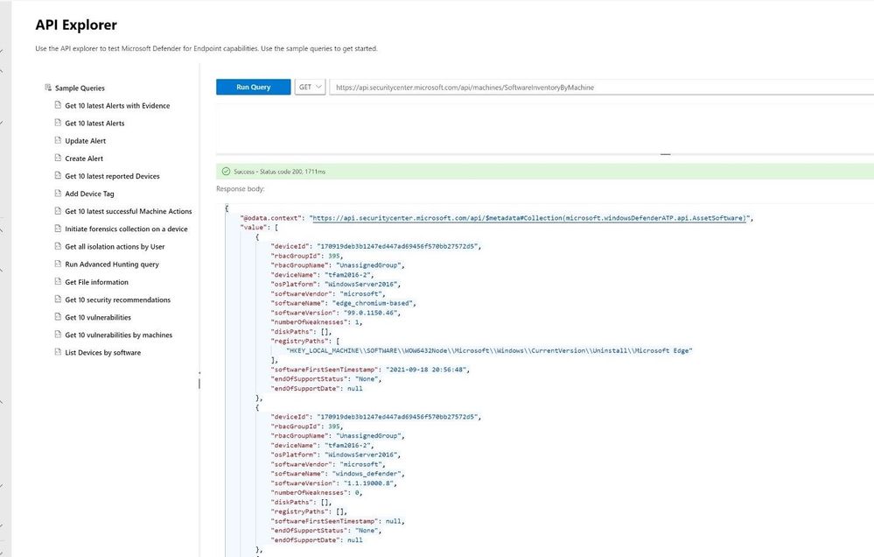Click the icon beside Get all isolation actions by User
The image size is (874, 557).
[x=58, y=246]
